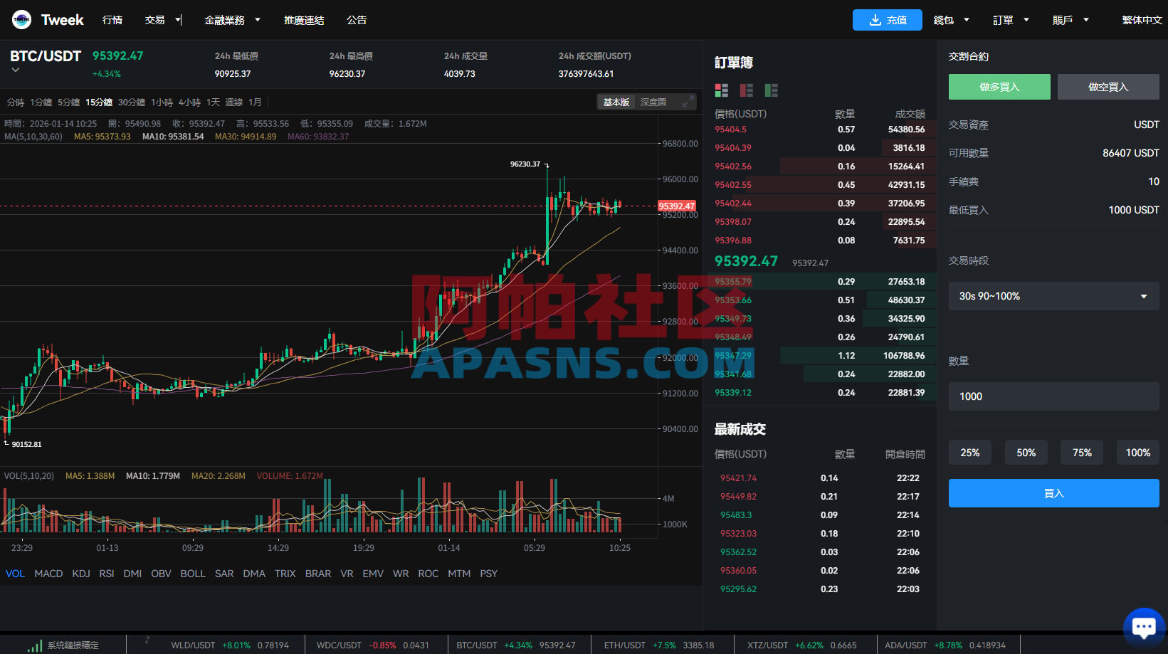This screenshot has width=1168, height=654.
Task: Click the Tweek logo icon
Action: pos(21,20)
